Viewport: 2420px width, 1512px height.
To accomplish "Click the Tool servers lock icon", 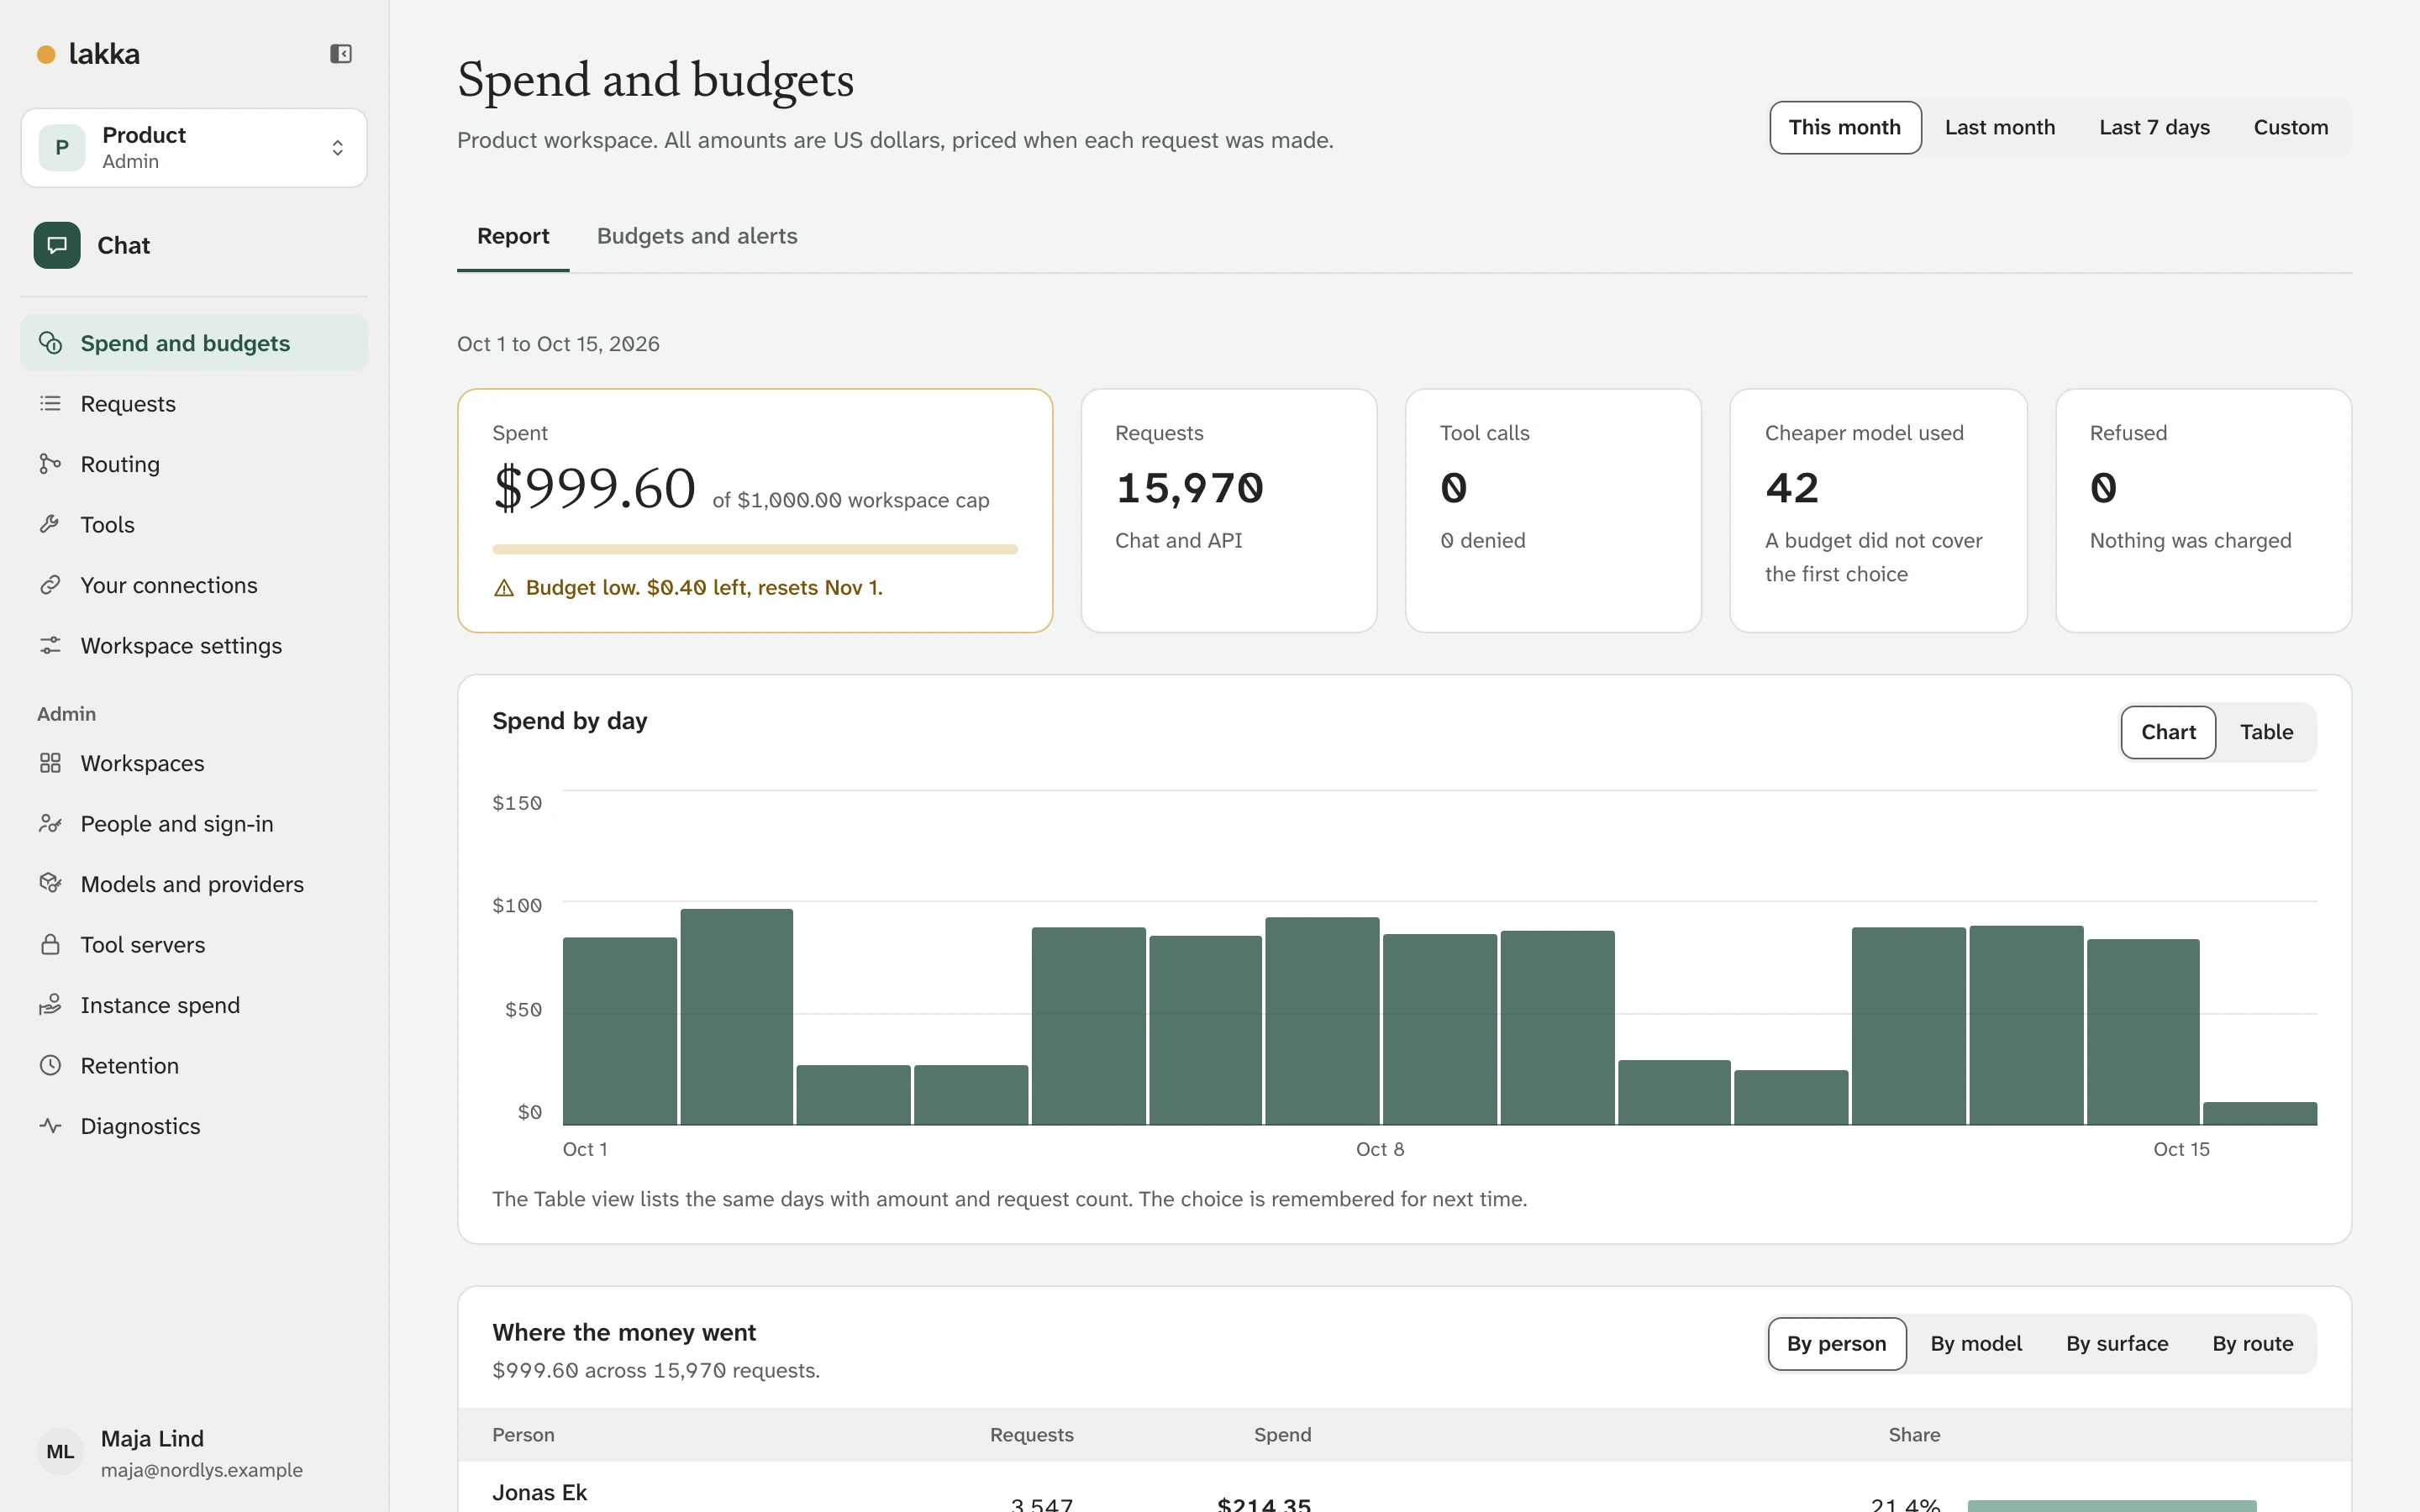I will pos(50,945).
